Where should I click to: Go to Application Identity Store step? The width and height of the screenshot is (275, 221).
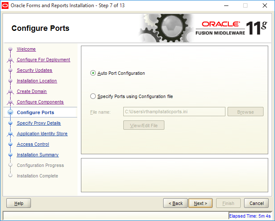coord(42,134)
